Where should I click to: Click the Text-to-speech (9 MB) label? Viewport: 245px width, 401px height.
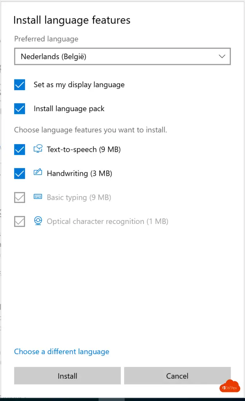point(83,149)
